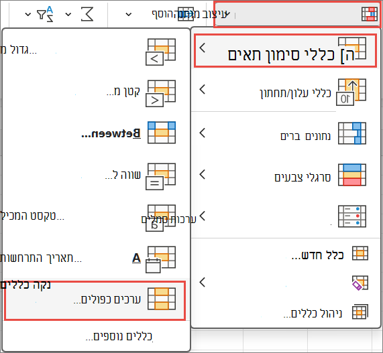The width and height of the screenshot is (383, 353).
Task: Click the Equal To rule icon (שווה ל)
Action: tap(161, 176)
